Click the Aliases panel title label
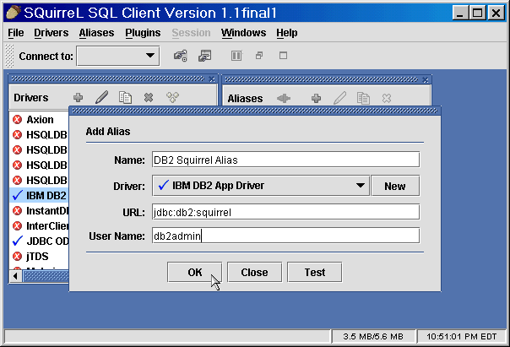The width and height of the screenshot is (510, 347). pyautogui.click(x=245, y=98)
